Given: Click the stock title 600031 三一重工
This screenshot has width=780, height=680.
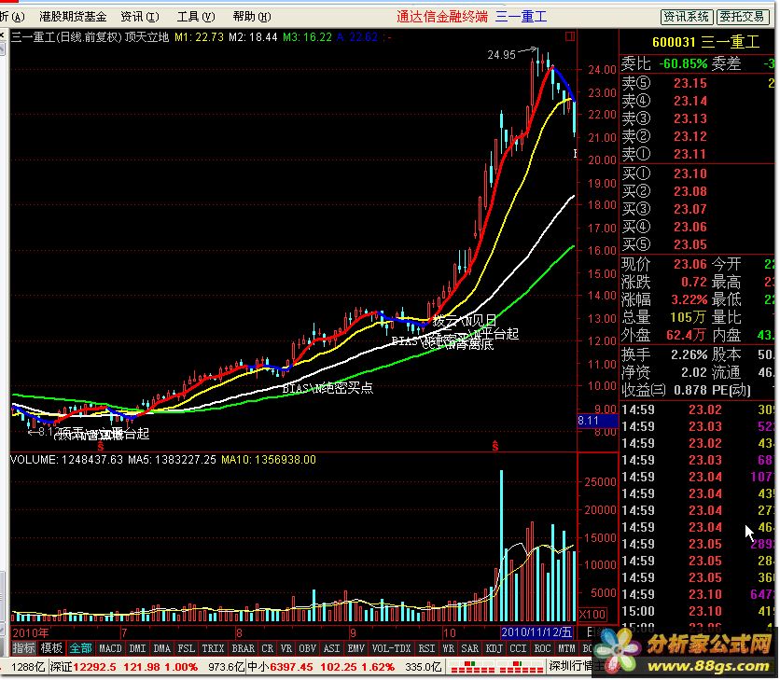Looking at the screenshot, I should pyautogui.click(x=705, y=42).
